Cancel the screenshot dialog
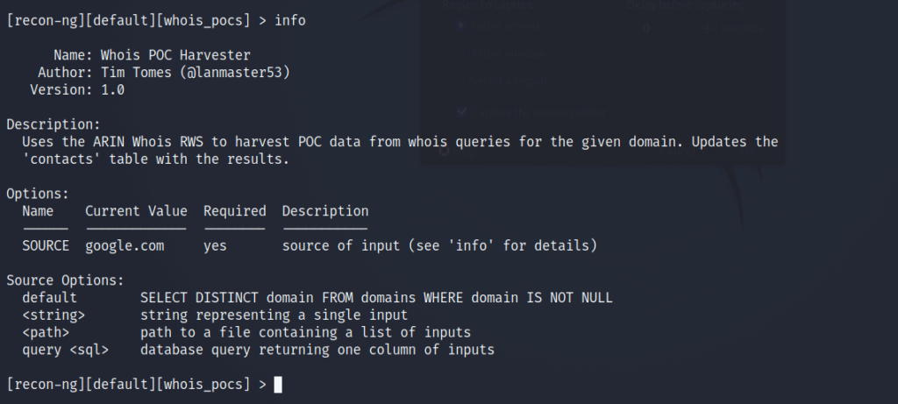Image resolution: width=898 pixels, height=404 pixels. click(678, 152)
